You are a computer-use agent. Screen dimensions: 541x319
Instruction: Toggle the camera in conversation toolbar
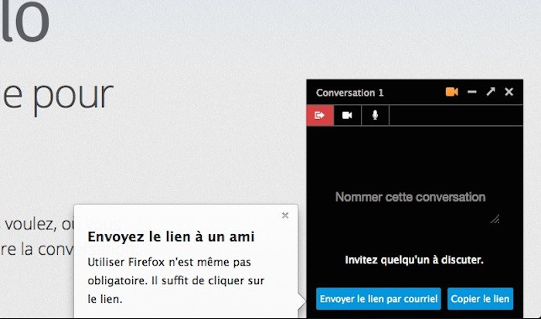pyautogui.click(x=348, y=115)
